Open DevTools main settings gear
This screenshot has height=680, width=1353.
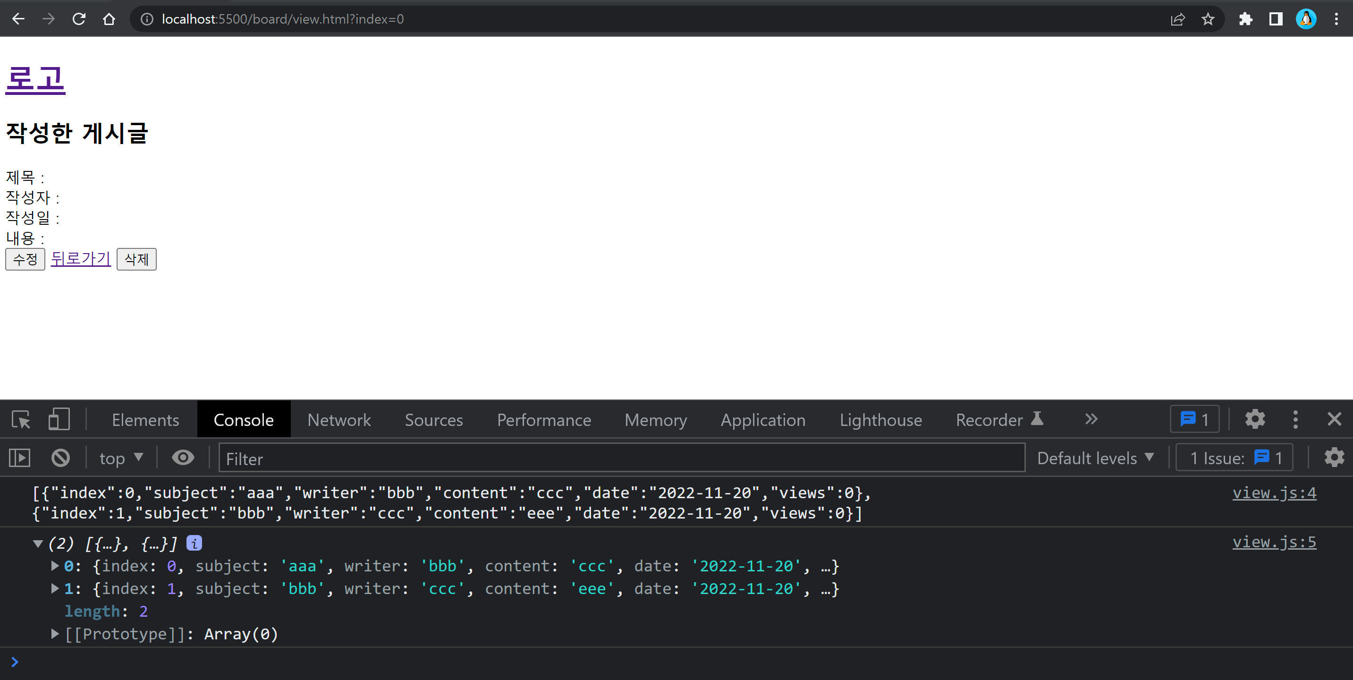[1255, 419]
